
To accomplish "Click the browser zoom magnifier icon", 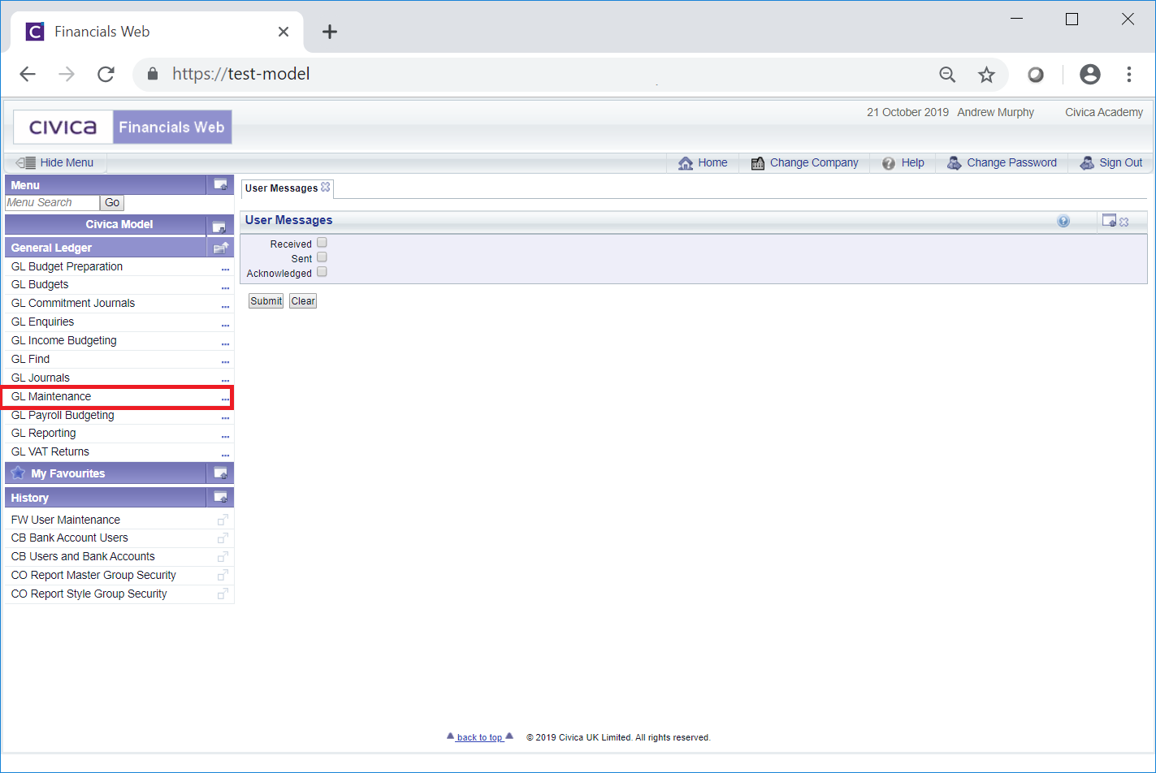I will [x=947, y=75].
